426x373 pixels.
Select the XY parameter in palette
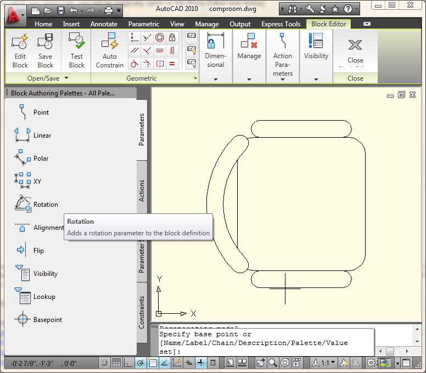(27, 182)
